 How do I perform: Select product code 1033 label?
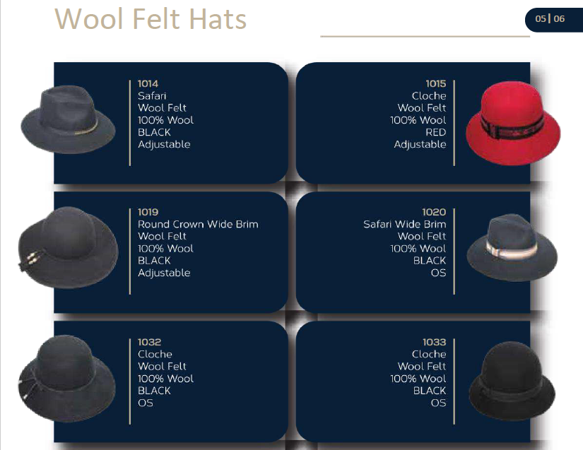point(435,342)
